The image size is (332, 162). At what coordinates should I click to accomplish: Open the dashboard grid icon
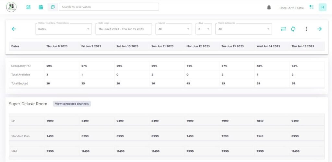pyautogui.click(x=29, y=7)
